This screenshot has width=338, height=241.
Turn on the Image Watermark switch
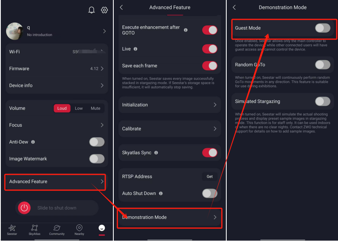(97, 159)
